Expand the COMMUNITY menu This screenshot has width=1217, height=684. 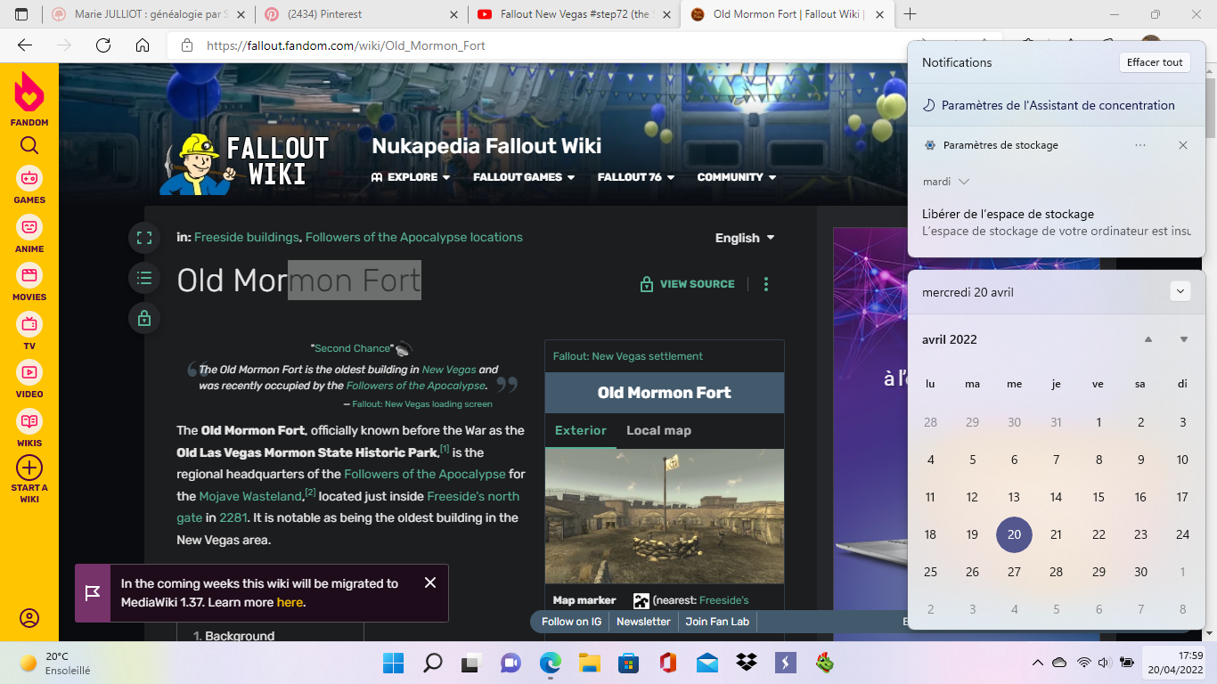pos(737,177)
